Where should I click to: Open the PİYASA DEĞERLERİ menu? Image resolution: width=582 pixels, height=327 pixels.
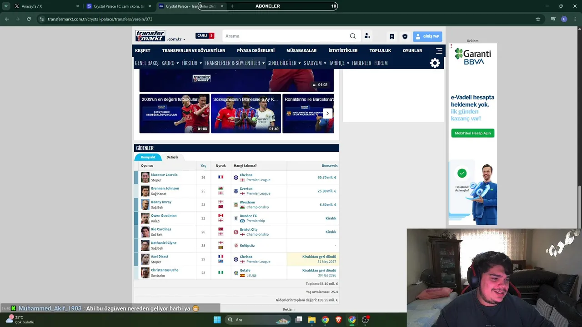[x=256, y=50]
